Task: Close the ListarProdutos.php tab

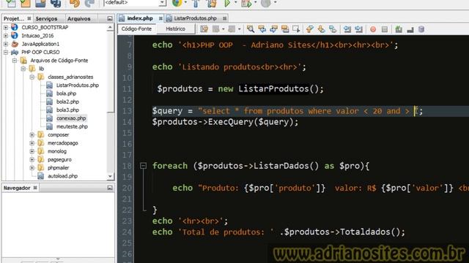Action: [x=224, y=18]
